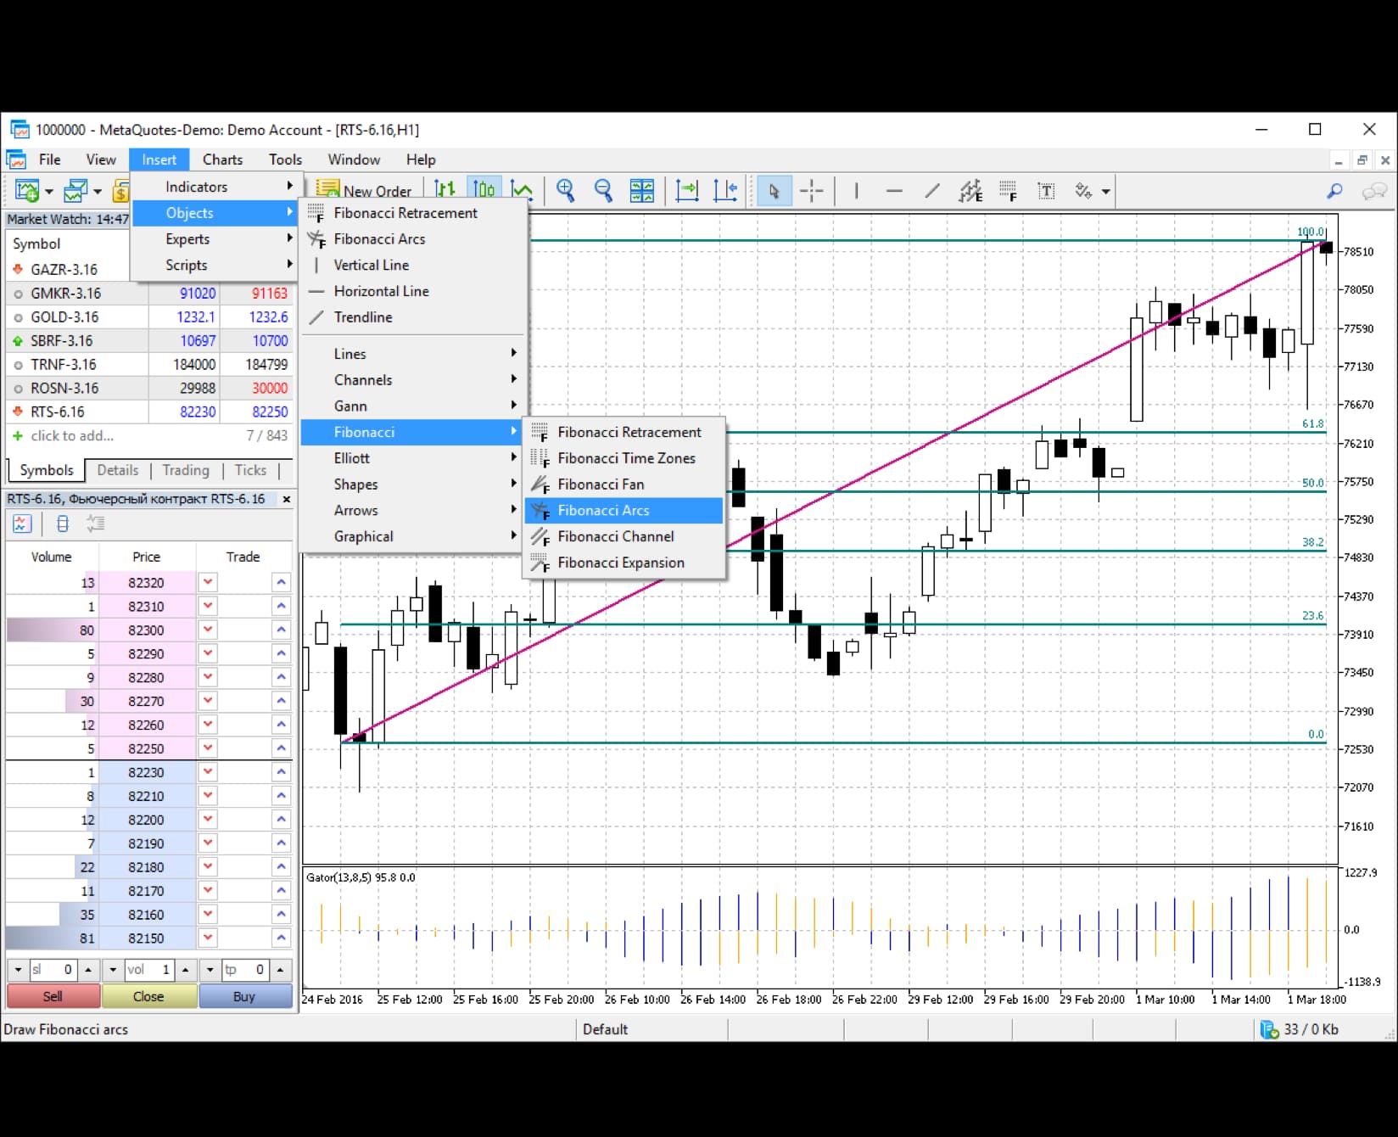
Task: Open the Charts menu
Action: click(221, 160)
